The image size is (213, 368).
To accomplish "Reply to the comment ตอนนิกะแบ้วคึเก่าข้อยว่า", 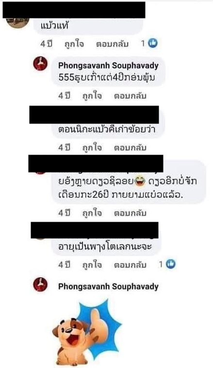I will [x=130, y=147].
